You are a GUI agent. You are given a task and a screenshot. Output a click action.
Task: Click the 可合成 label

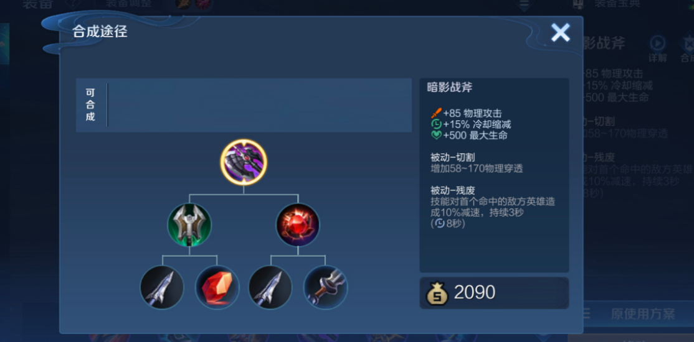click(90, 104)
